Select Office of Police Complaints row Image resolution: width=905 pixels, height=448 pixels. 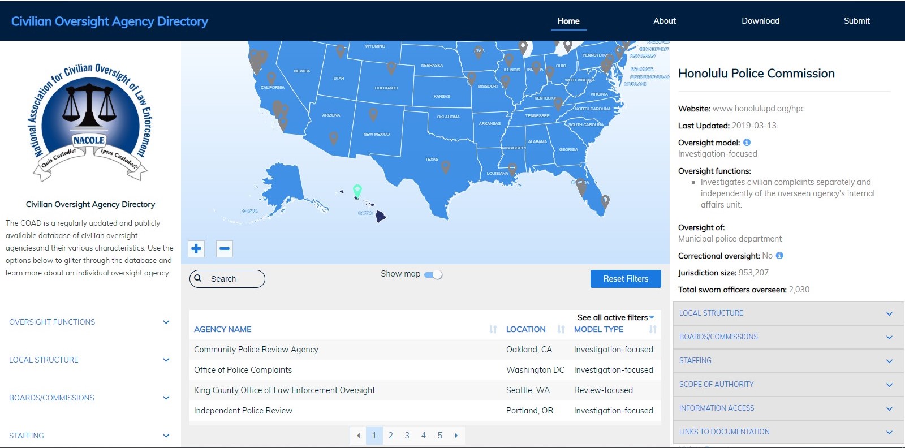point(425,370)
